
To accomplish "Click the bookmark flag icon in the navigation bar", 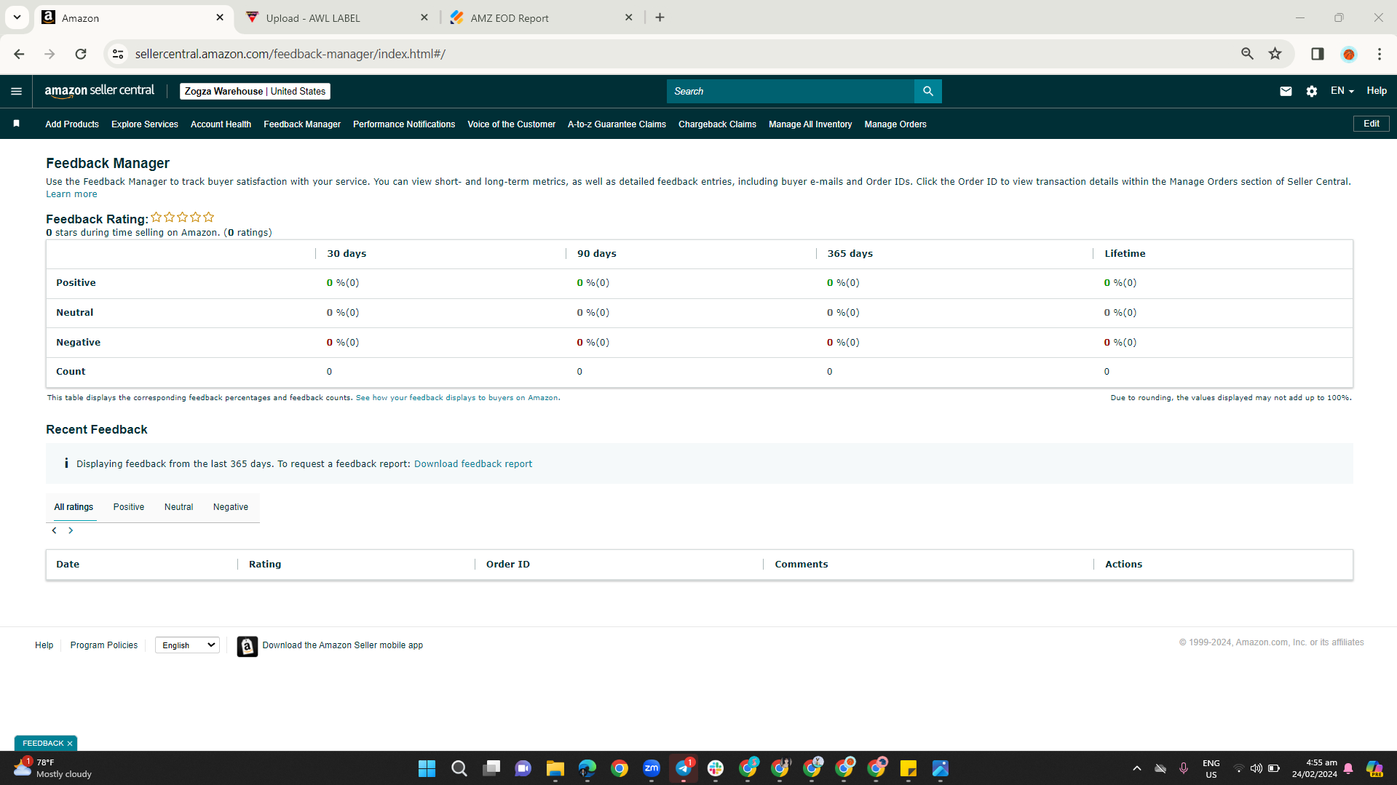I will tap(16, 124).
